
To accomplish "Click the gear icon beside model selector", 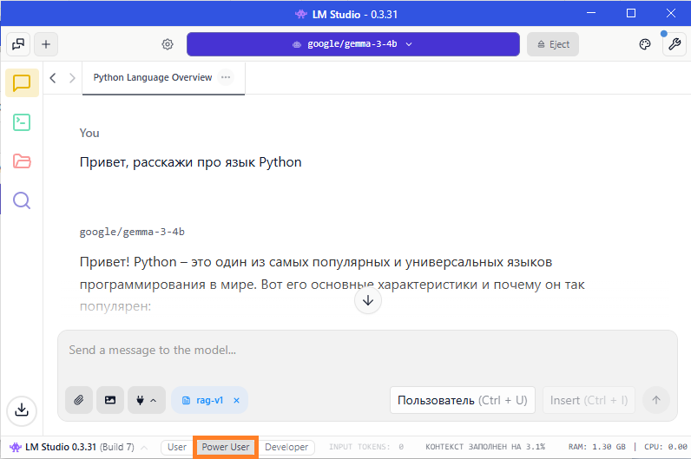I will tap(168, 45).
